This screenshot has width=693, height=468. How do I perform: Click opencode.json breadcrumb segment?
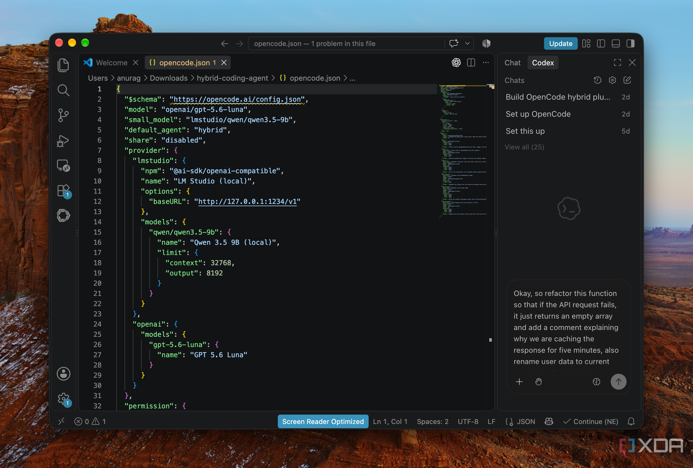click(x=310, y=78)
